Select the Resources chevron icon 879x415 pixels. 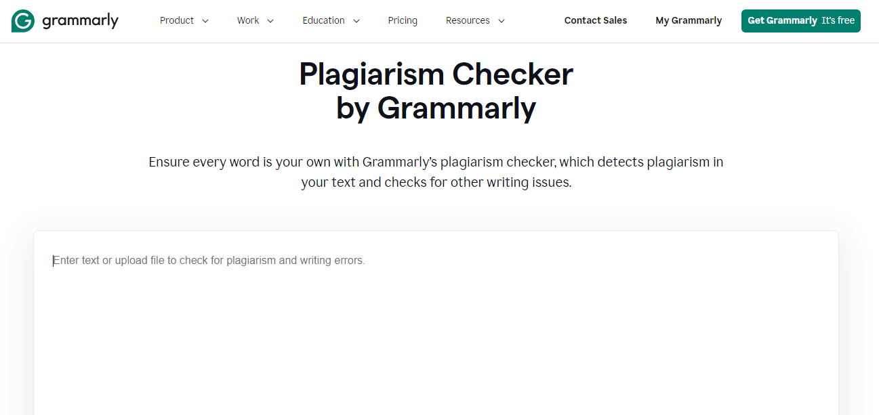[502, 21]
